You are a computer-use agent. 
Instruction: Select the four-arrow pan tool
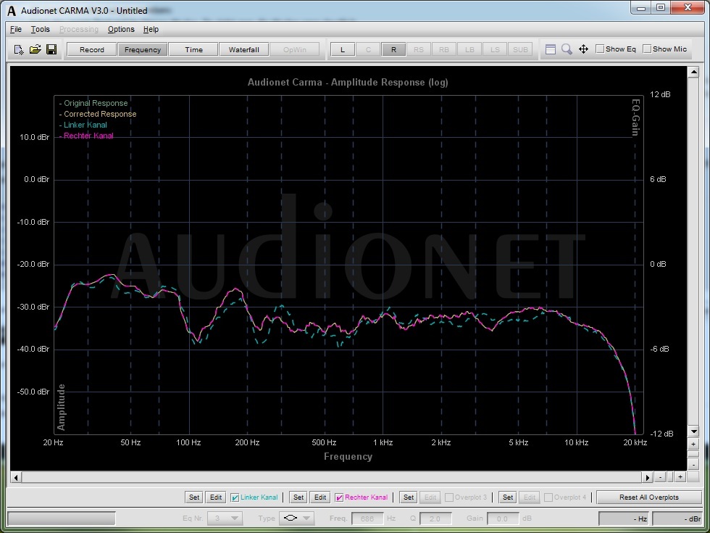coord(583,49)
